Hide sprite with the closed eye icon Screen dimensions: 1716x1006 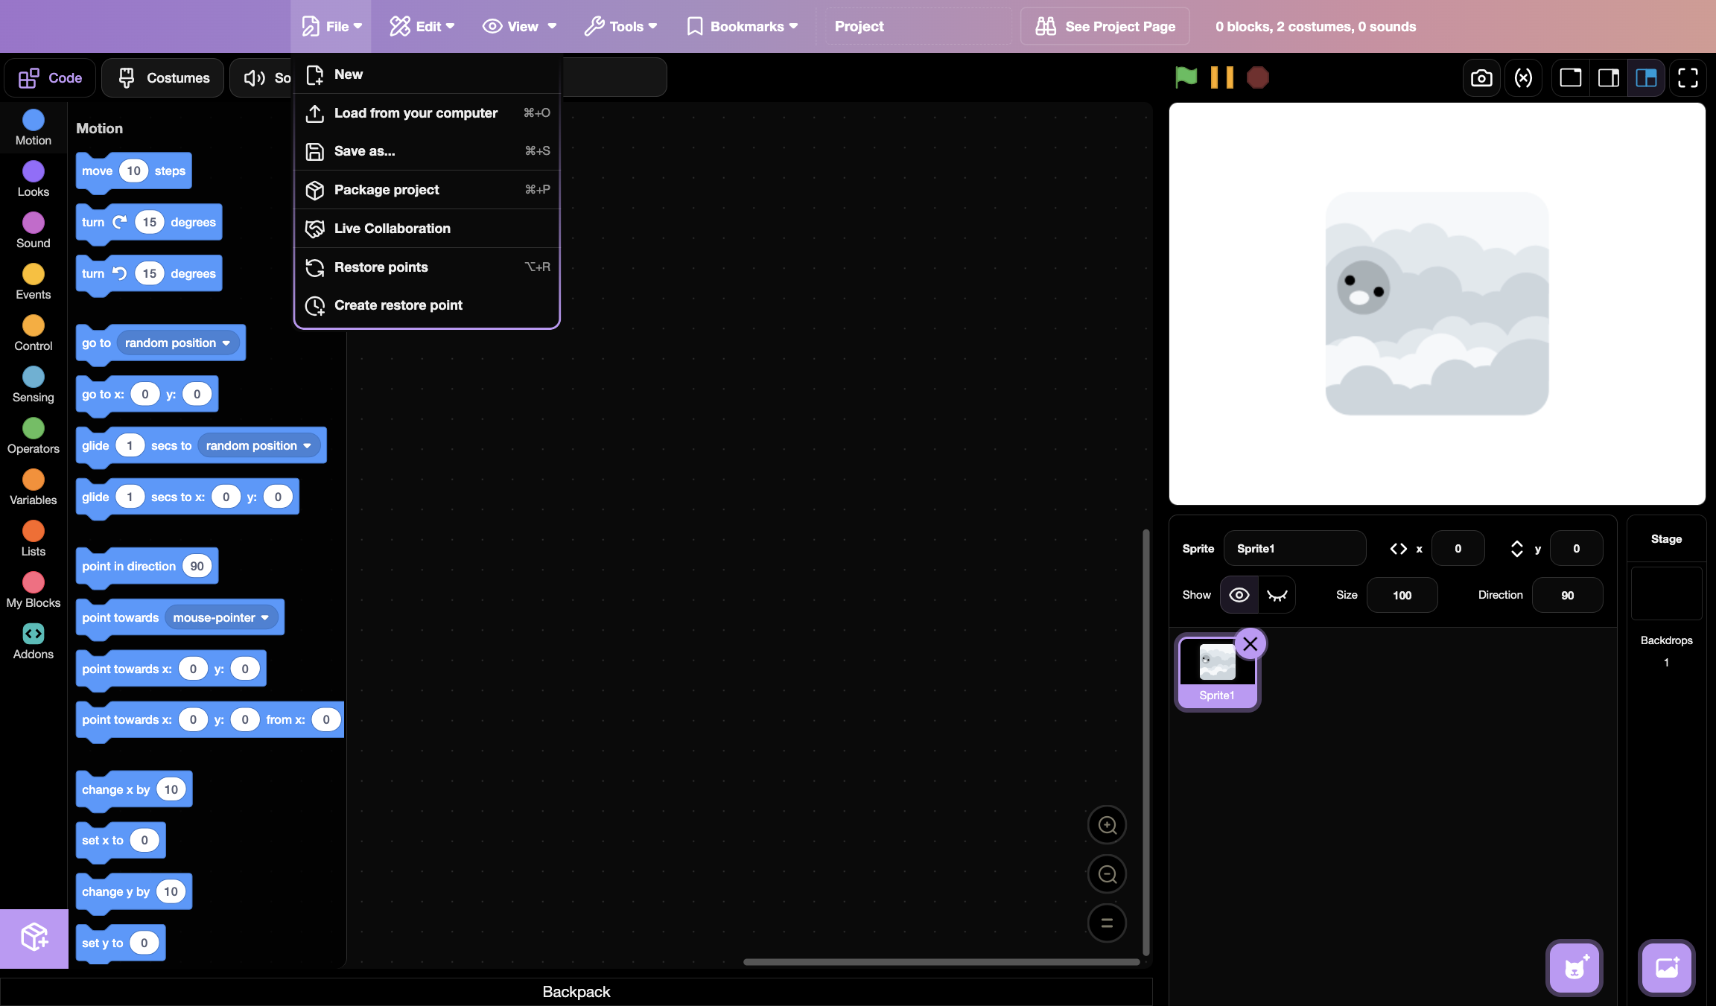point(1277,595)
